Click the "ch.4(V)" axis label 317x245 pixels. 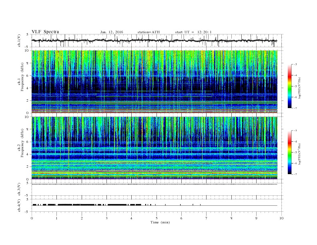(19, 206)
